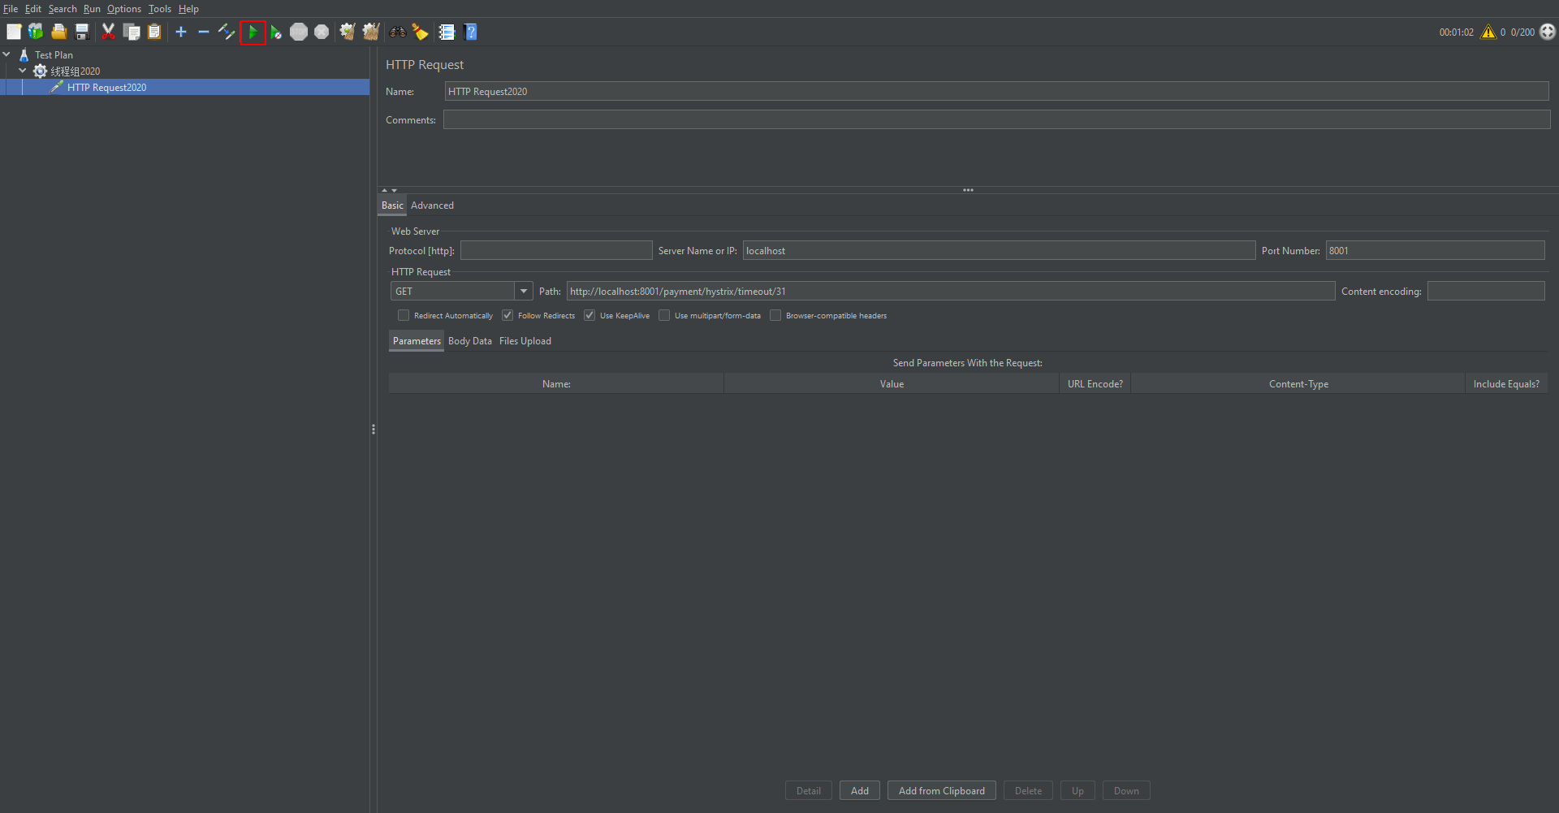Switch to the Basic tab
The width and height of the screenshot is (1559, 813).
coord(392,205)
